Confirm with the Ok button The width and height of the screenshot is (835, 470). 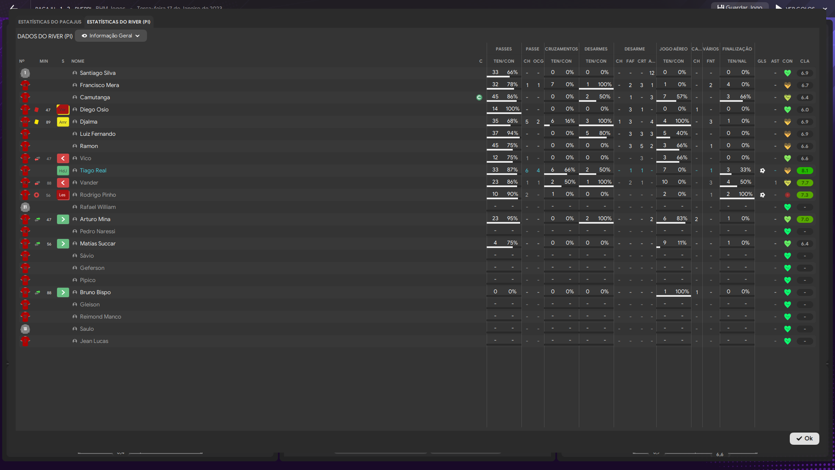point(804,438)
